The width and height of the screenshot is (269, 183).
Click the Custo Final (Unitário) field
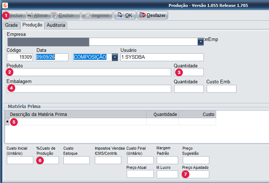click(140, 160)
